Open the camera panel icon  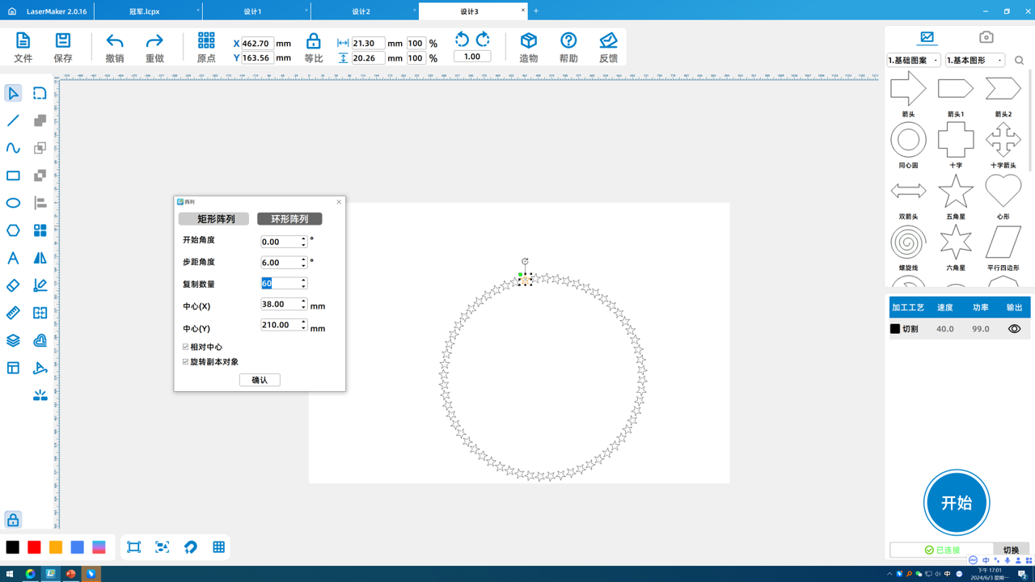986,37
